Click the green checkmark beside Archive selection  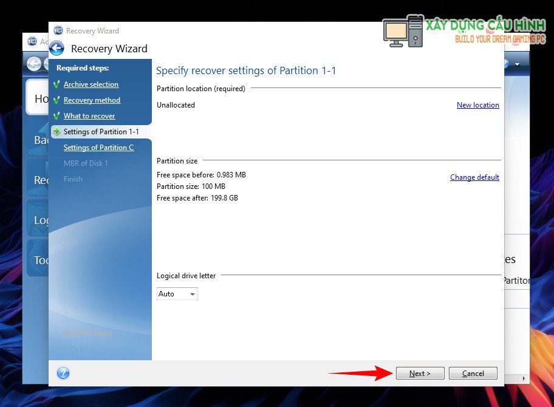[57, 84]
